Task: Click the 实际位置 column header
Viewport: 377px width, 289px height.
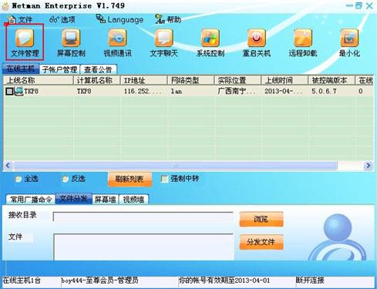Action: click(237, 80)
